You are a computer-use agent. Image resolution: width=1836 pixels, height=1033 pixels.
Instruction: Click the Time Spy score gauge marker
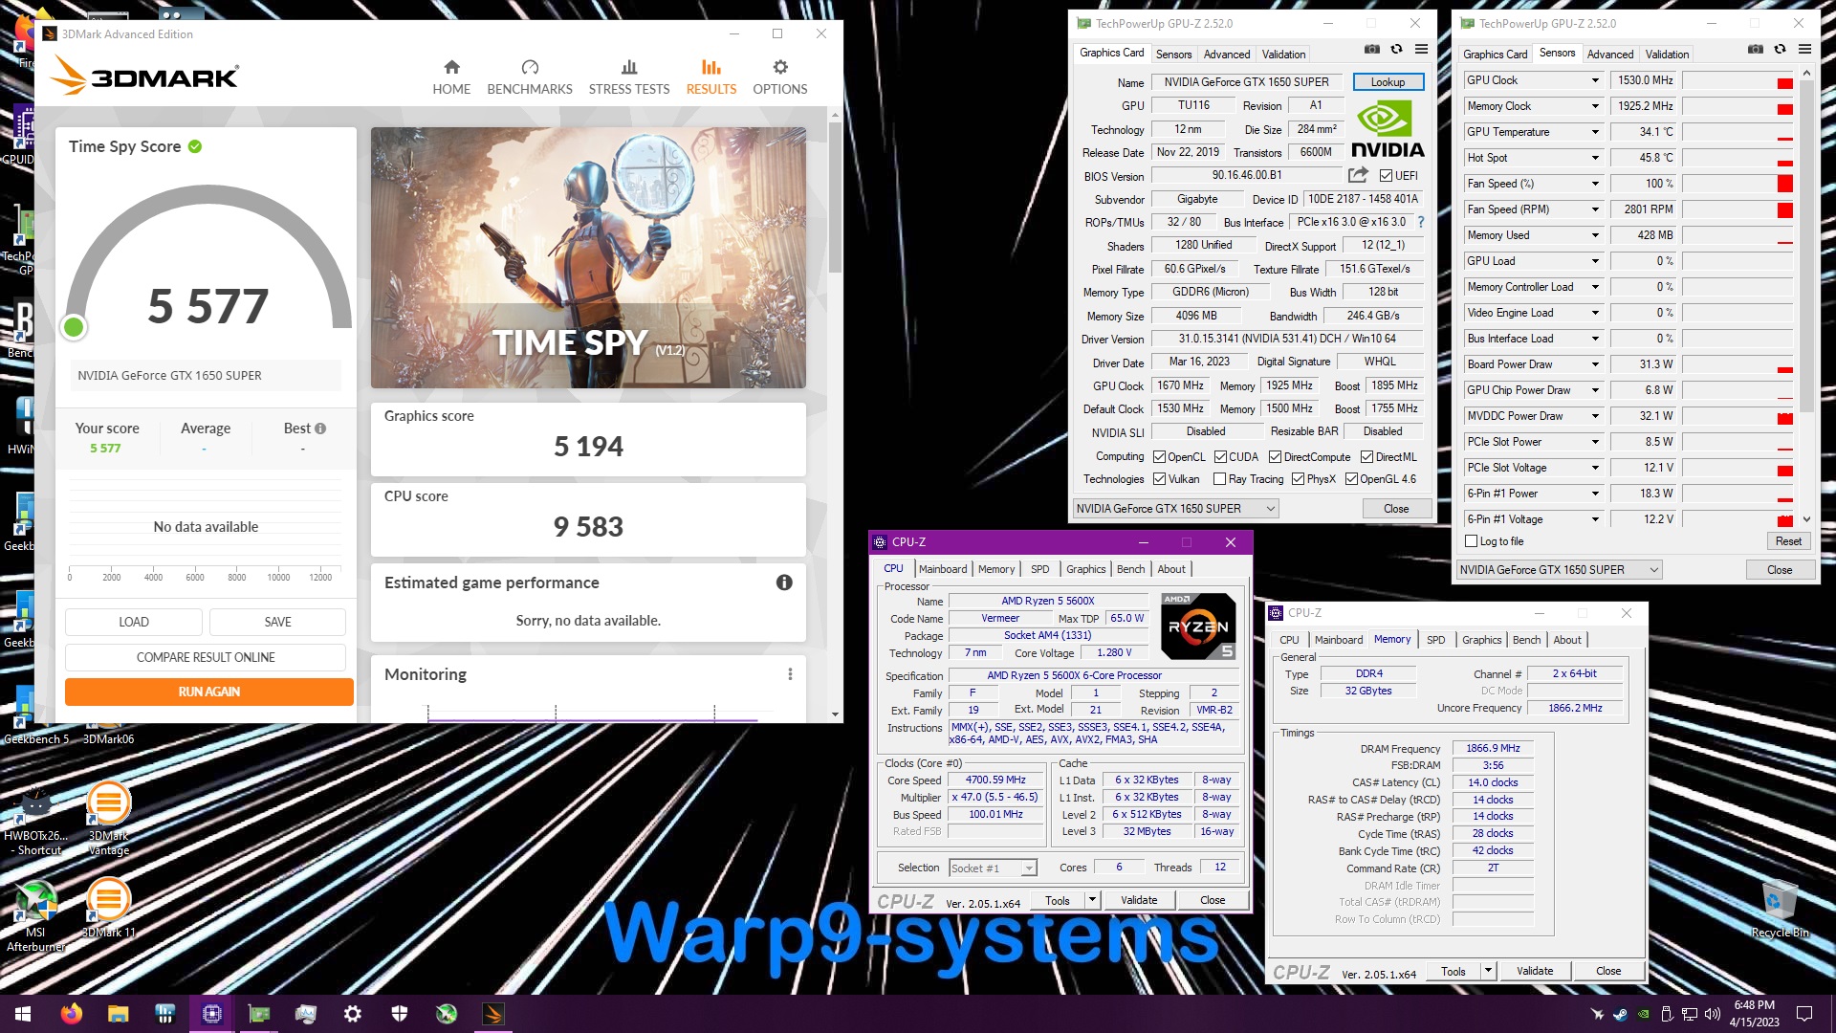(x=74, y=327)
